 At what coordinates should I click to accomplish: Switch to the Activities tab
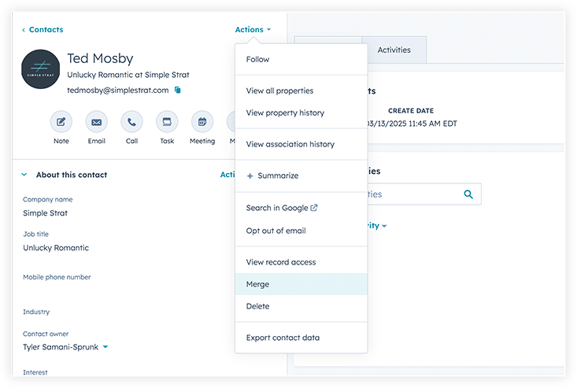pos(394,50)
